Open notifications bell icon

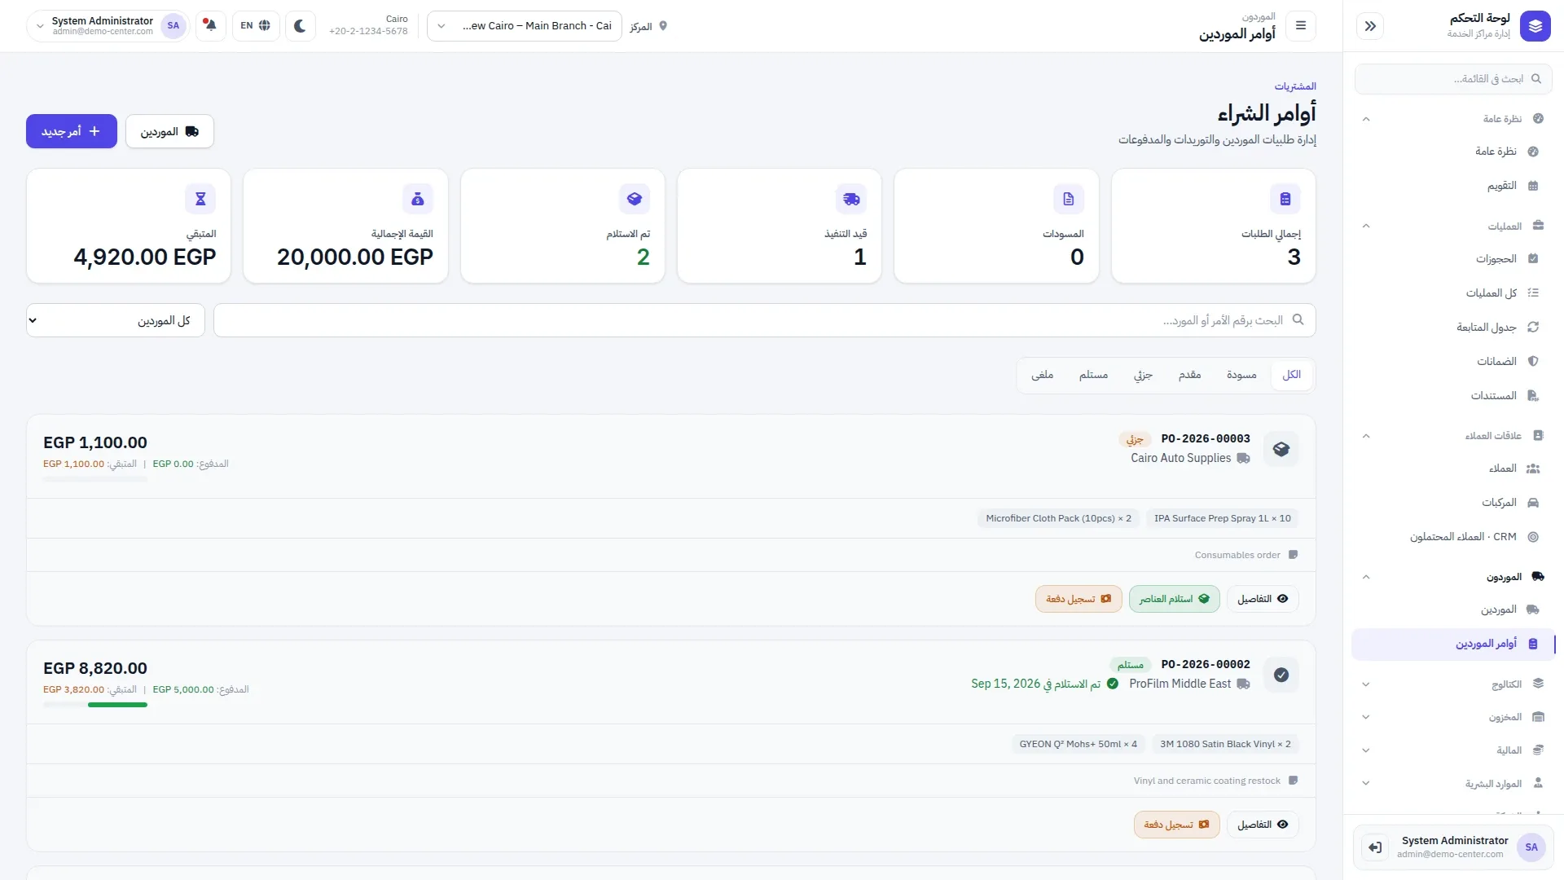211,26
